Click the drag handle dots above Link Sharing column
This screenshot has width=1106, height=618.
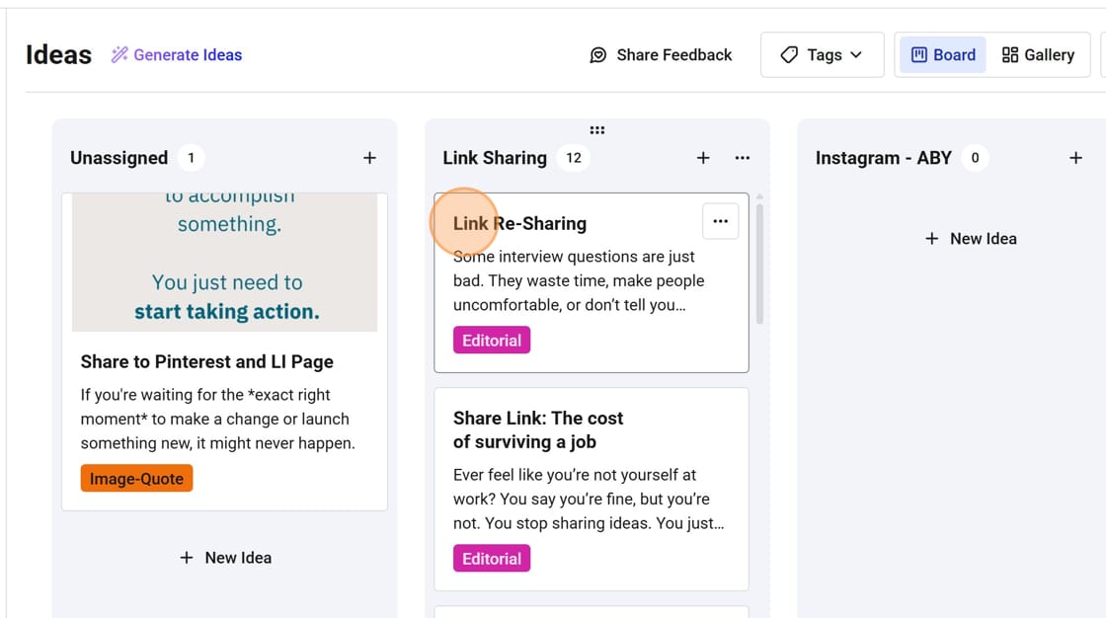tap(597, 129)
